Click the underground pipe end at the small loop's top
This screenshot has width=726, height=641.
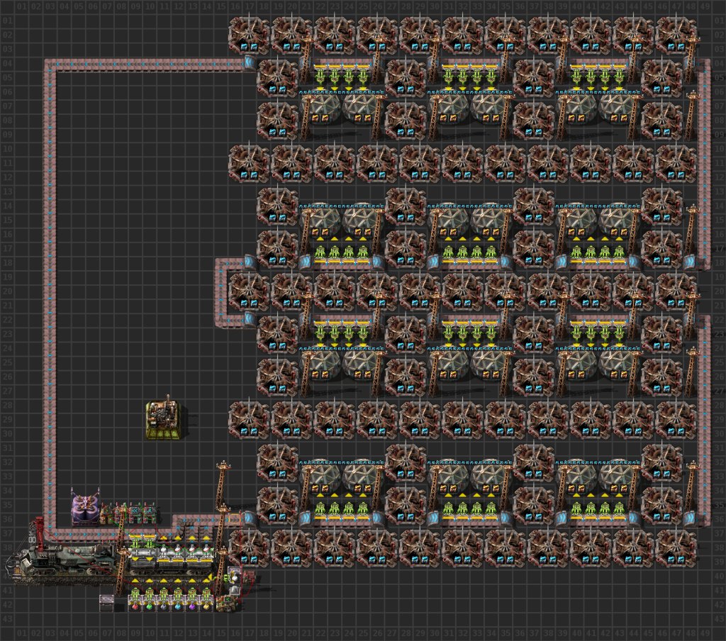(249, 262)
